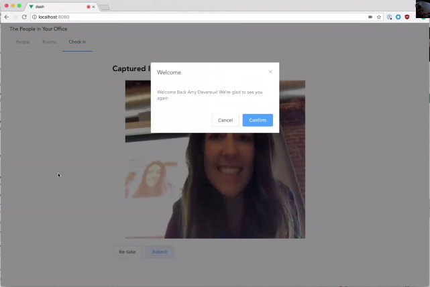
Task: Open a new browser tab
Action: (105, 7)
